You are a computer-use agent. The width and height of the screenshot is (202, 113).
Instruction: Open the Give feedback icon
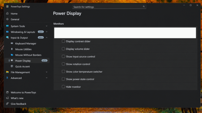(x=7, y=104)
